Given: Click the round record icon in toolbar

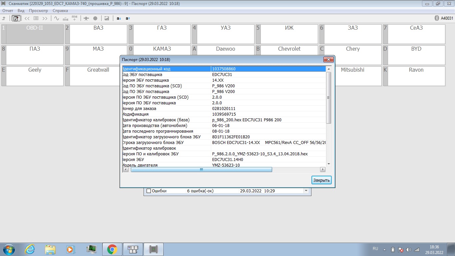Looking at the screenshot, I should (x=95, y=18).
